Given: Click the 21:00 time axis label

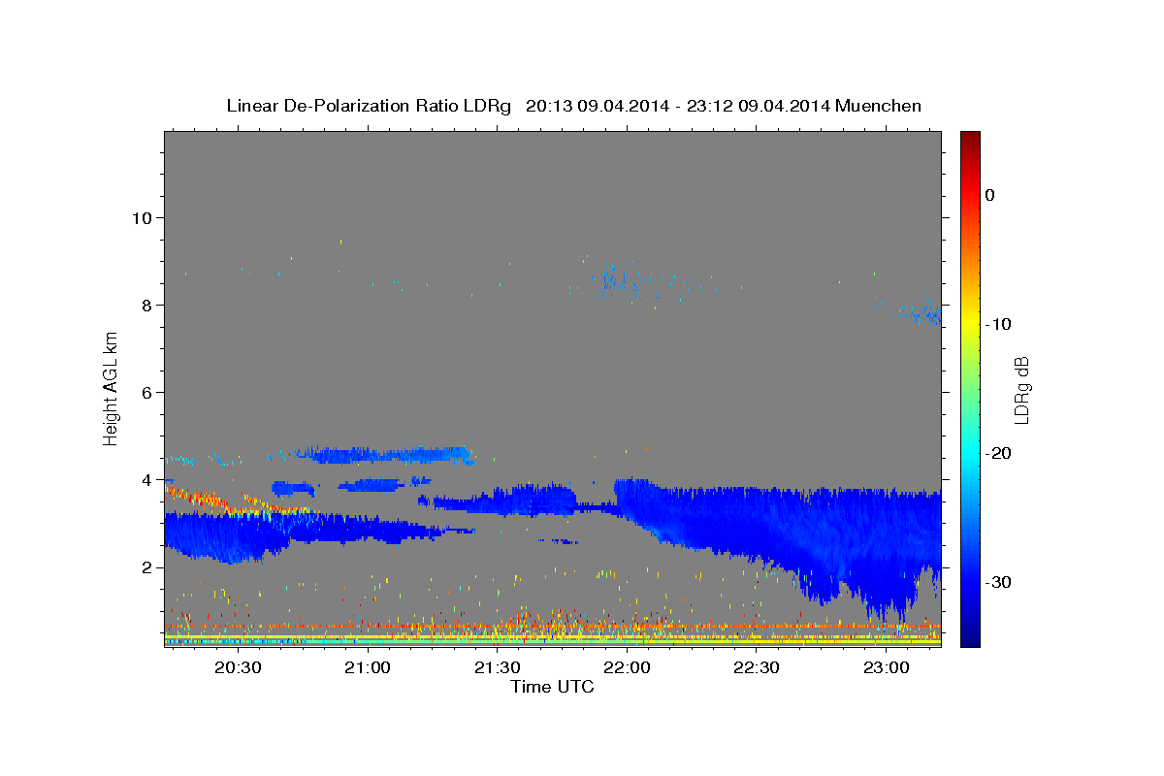Looking at the screenshot, I should (368, 667).
